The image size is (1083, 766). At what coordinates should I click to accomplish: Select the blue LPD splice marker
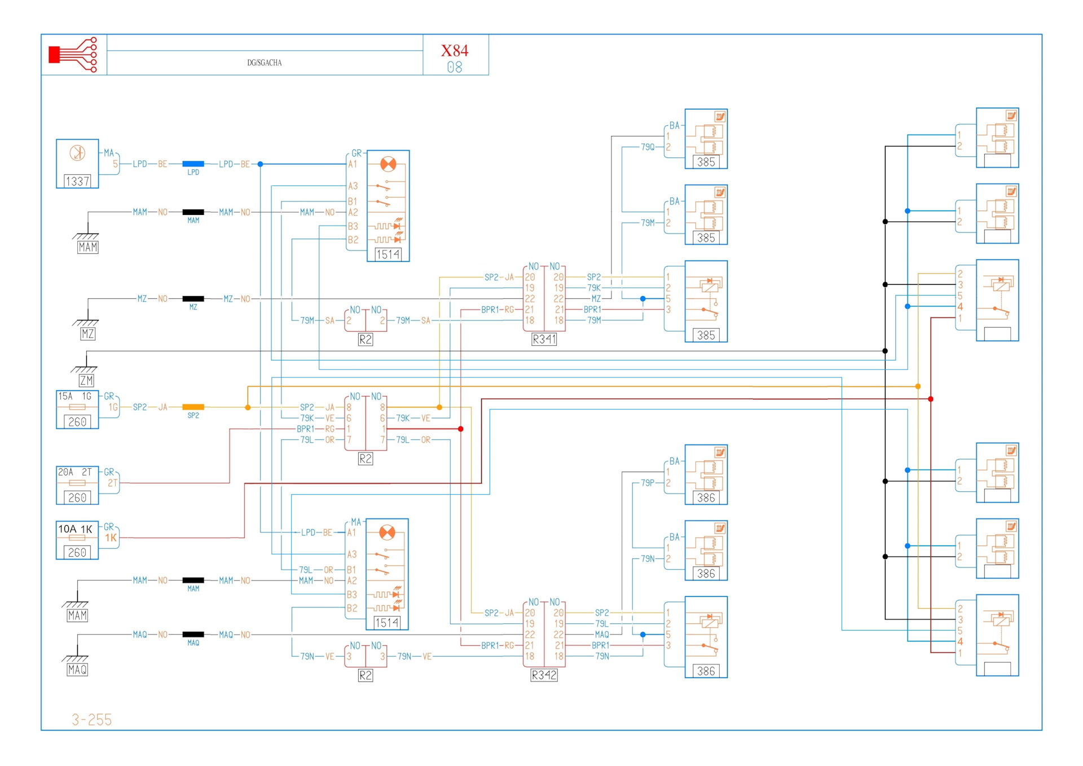[x=193, y=164]
